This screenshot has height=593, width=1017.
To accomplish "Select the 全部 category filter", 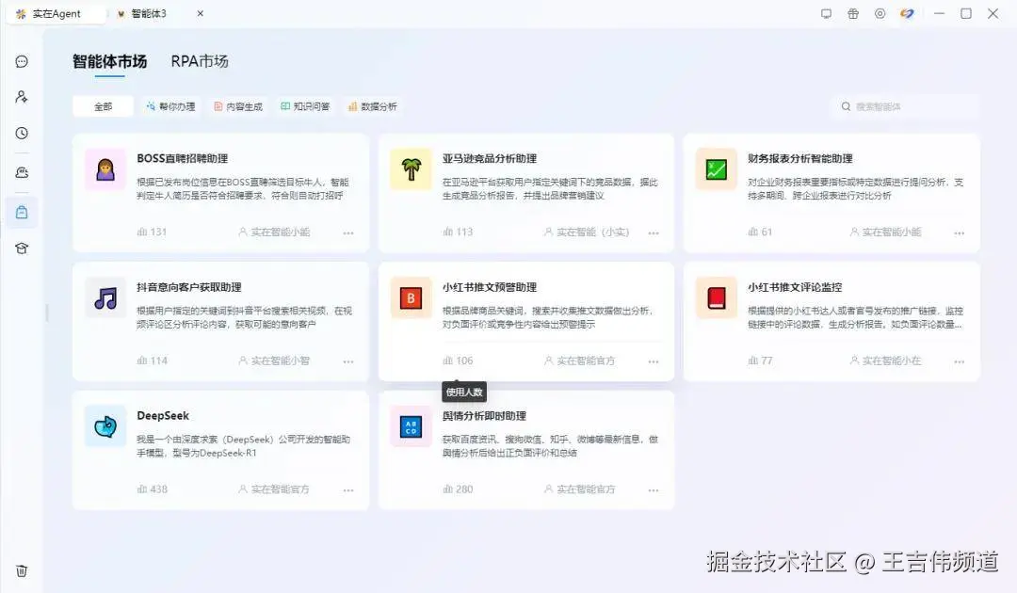I will pos(104,106).
